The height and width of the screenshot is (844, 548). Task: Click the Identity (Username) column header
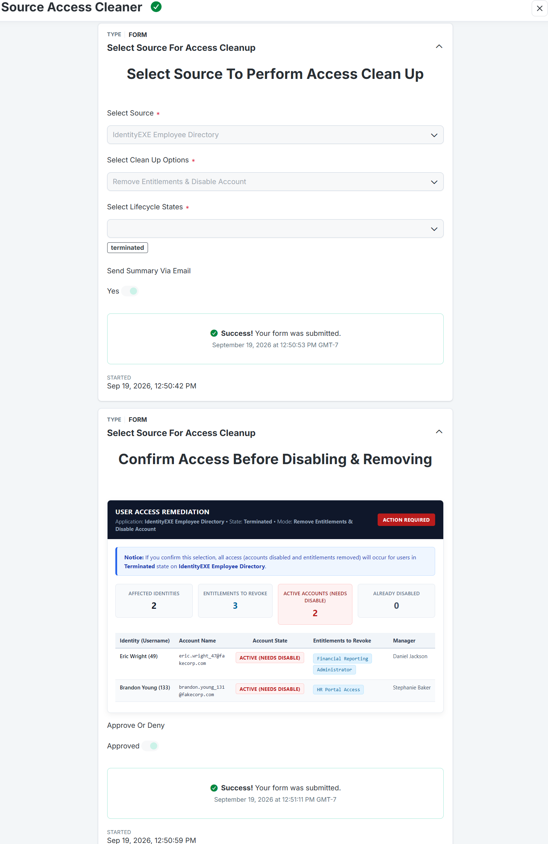coord(144,641)
